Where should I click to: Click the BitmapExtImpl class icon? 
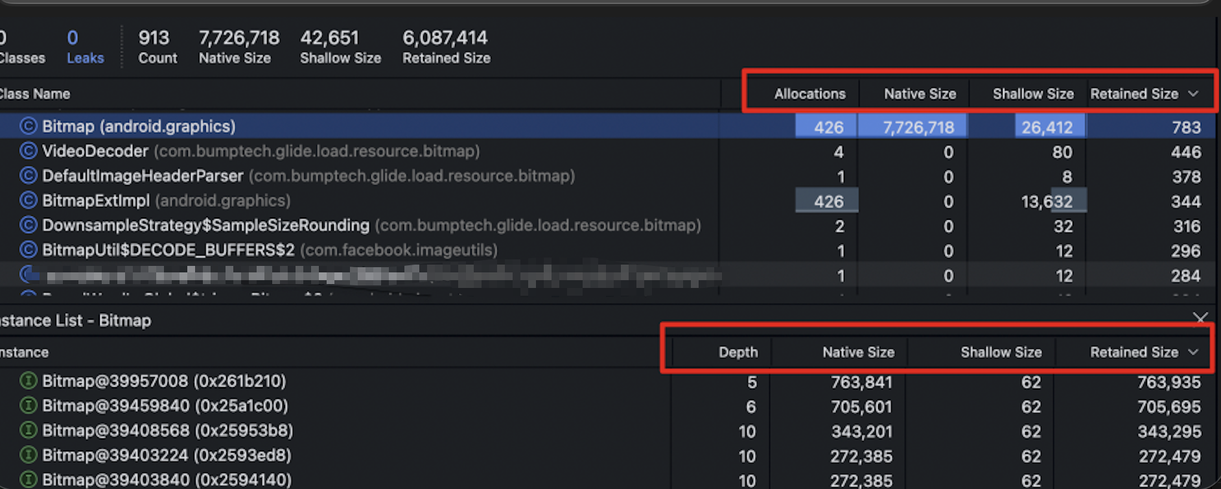(x=28, y=200)
